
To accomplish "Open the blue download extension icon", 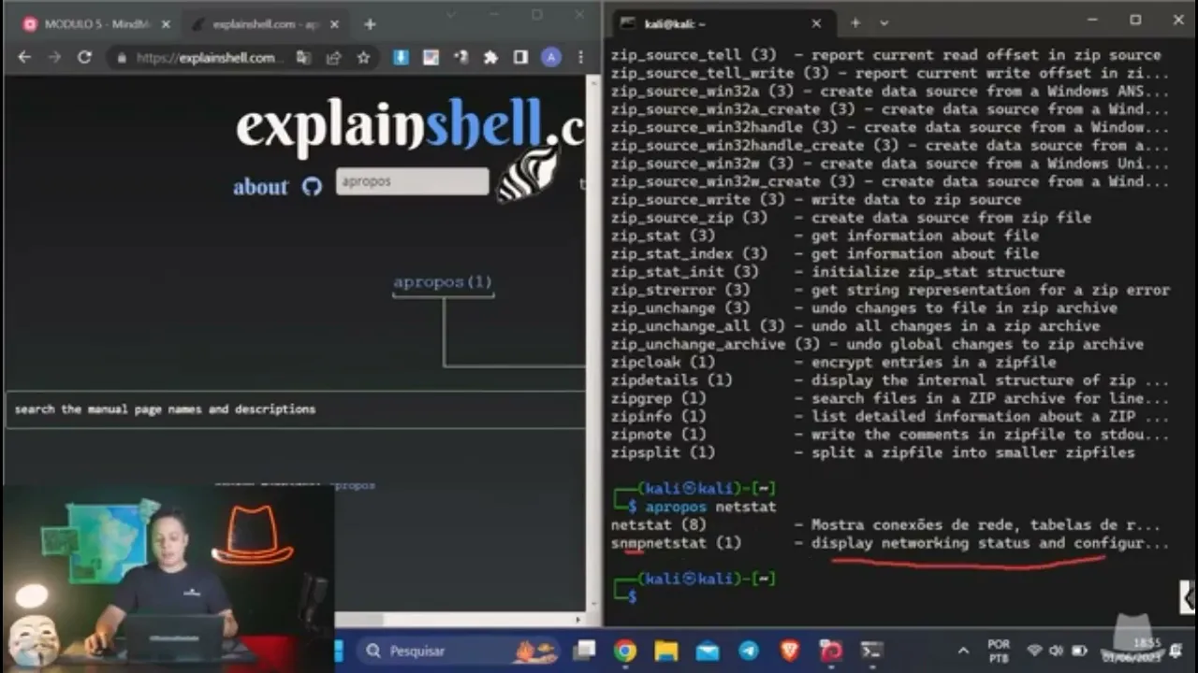I will (x=401, y=58).
